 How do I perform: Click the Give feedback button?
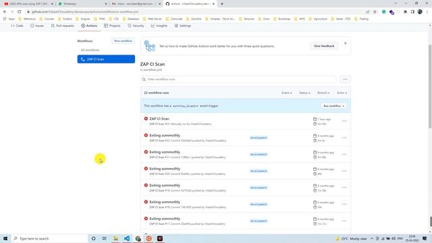[x=324, y=46]
